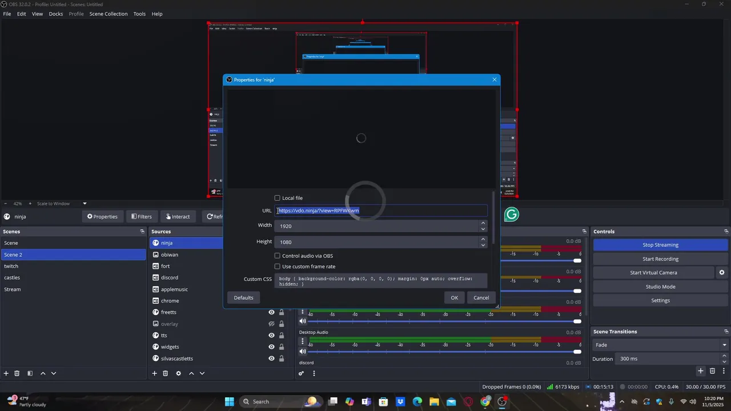Open Dropbox from the taskbar
Image resolution: width=731 pixels, height=411 pixels.
[x=401, y=401]
